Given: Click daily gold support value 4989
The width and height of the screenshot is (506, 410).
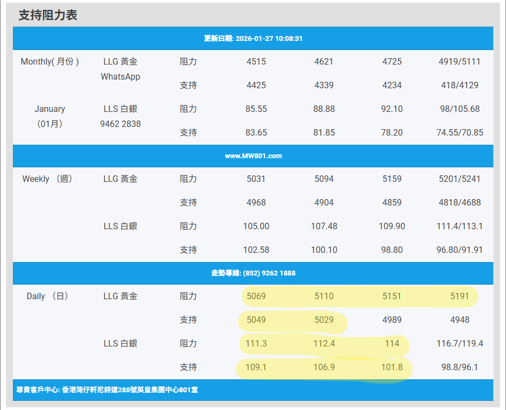Looking at the screenshot, I should point(392,320).
